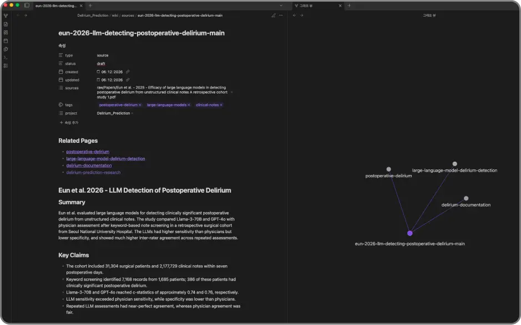
Task: Click the postoperative-delirium graph node
Action: 388,169
